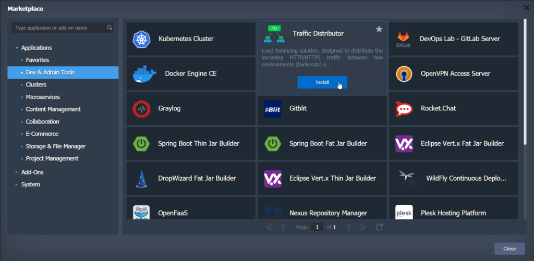Select DropWizard Fat Jar Builder label
Viewport: 534px width, 261px height.
point(197,178)
